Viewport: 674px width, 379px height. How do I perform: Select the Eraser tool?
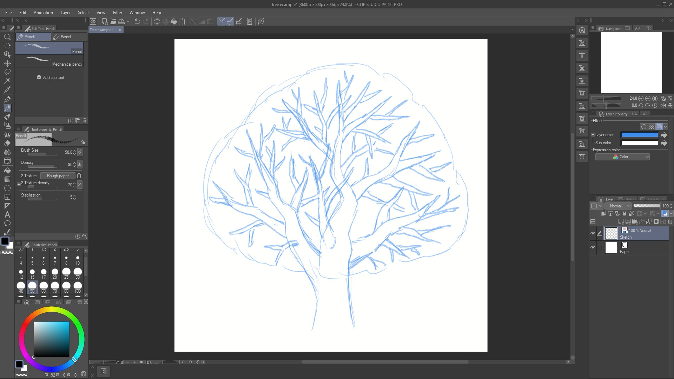[x=7, y=143]
